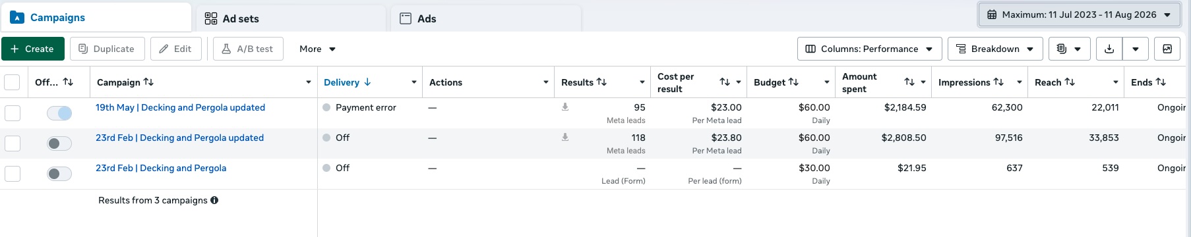This screenshot has height=237, width=1191.
Task: Open the reports icon dropdown
Action: pos(1069,49)
